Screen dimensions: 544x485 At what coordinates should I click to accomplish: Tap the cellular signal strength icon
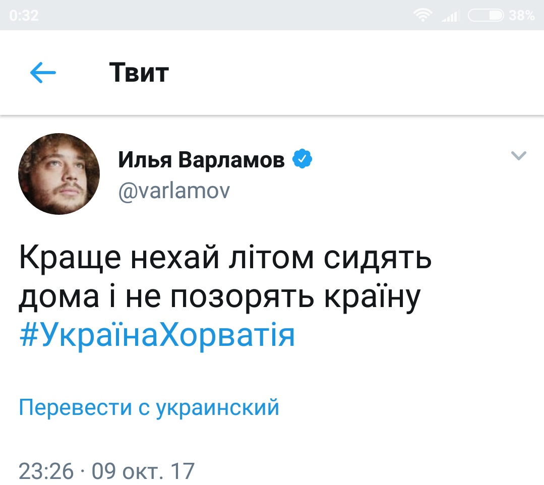tap(451, 16)
